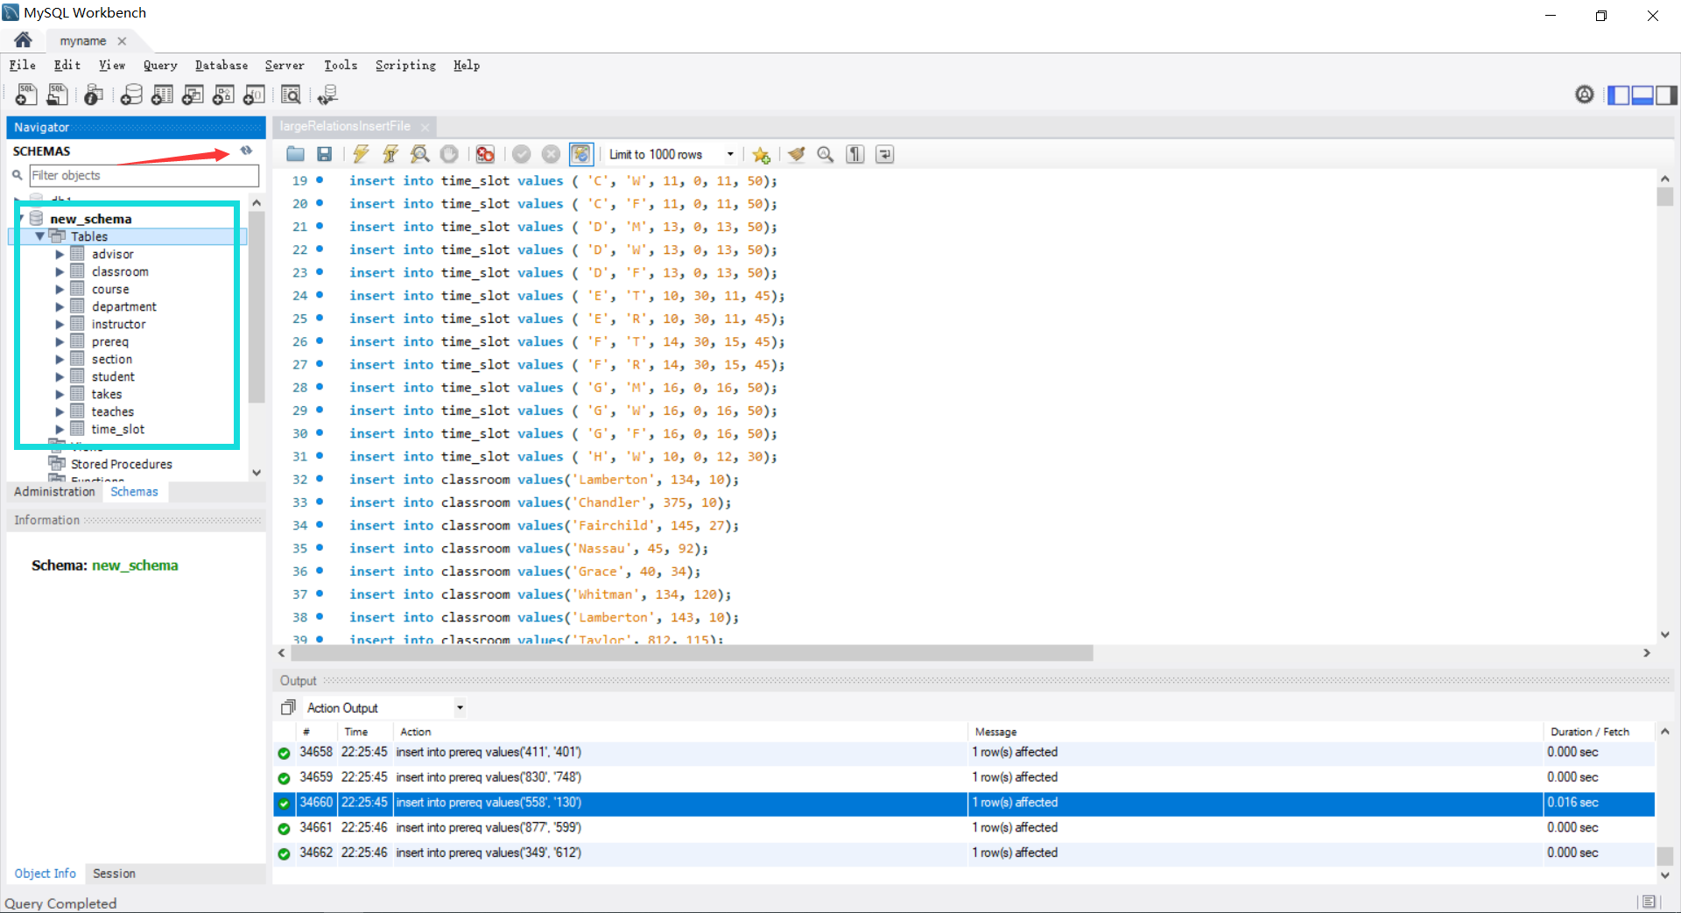Create a new schema in the connected server
Image resolution: width=1681 pixels, height=913 pixels.
130,95
